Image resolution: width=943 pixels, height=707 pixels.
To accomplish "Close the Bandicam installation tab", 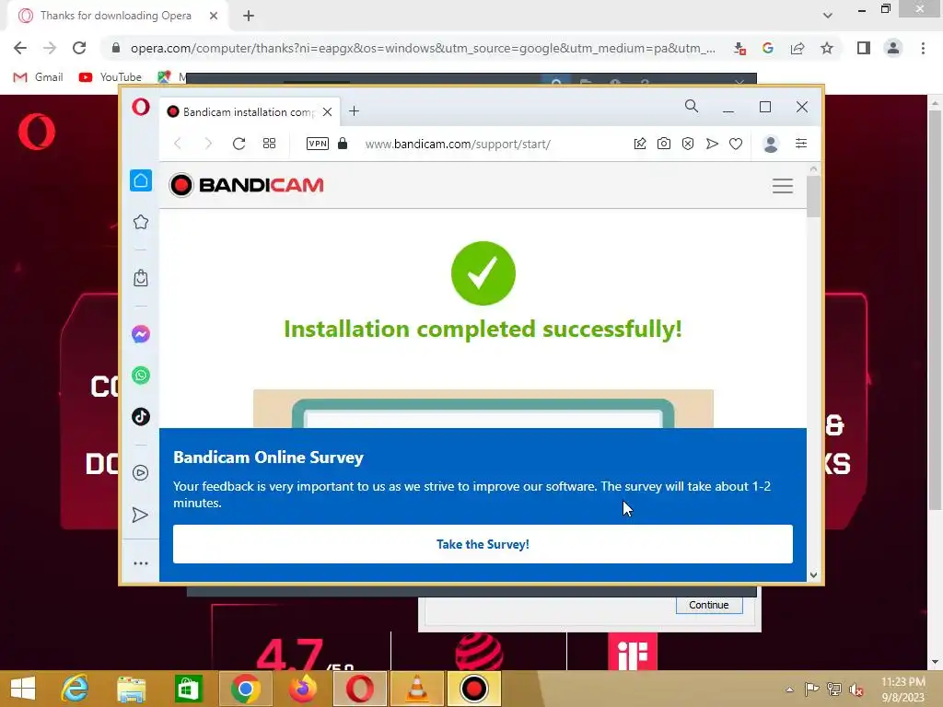I will point(327,111).
